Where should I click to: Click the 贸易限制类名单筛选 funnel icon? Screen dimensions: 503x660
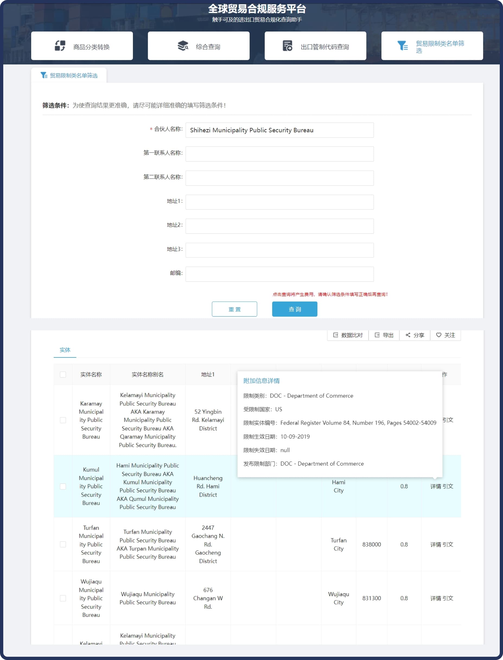(x=402, y=46)
